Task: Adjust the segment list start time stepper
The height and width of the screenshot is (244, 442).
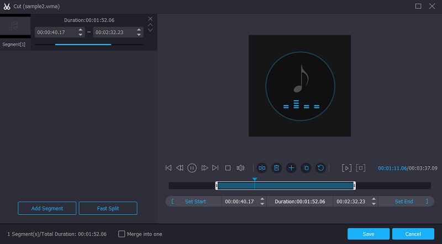Action: [x=81, y=32]
